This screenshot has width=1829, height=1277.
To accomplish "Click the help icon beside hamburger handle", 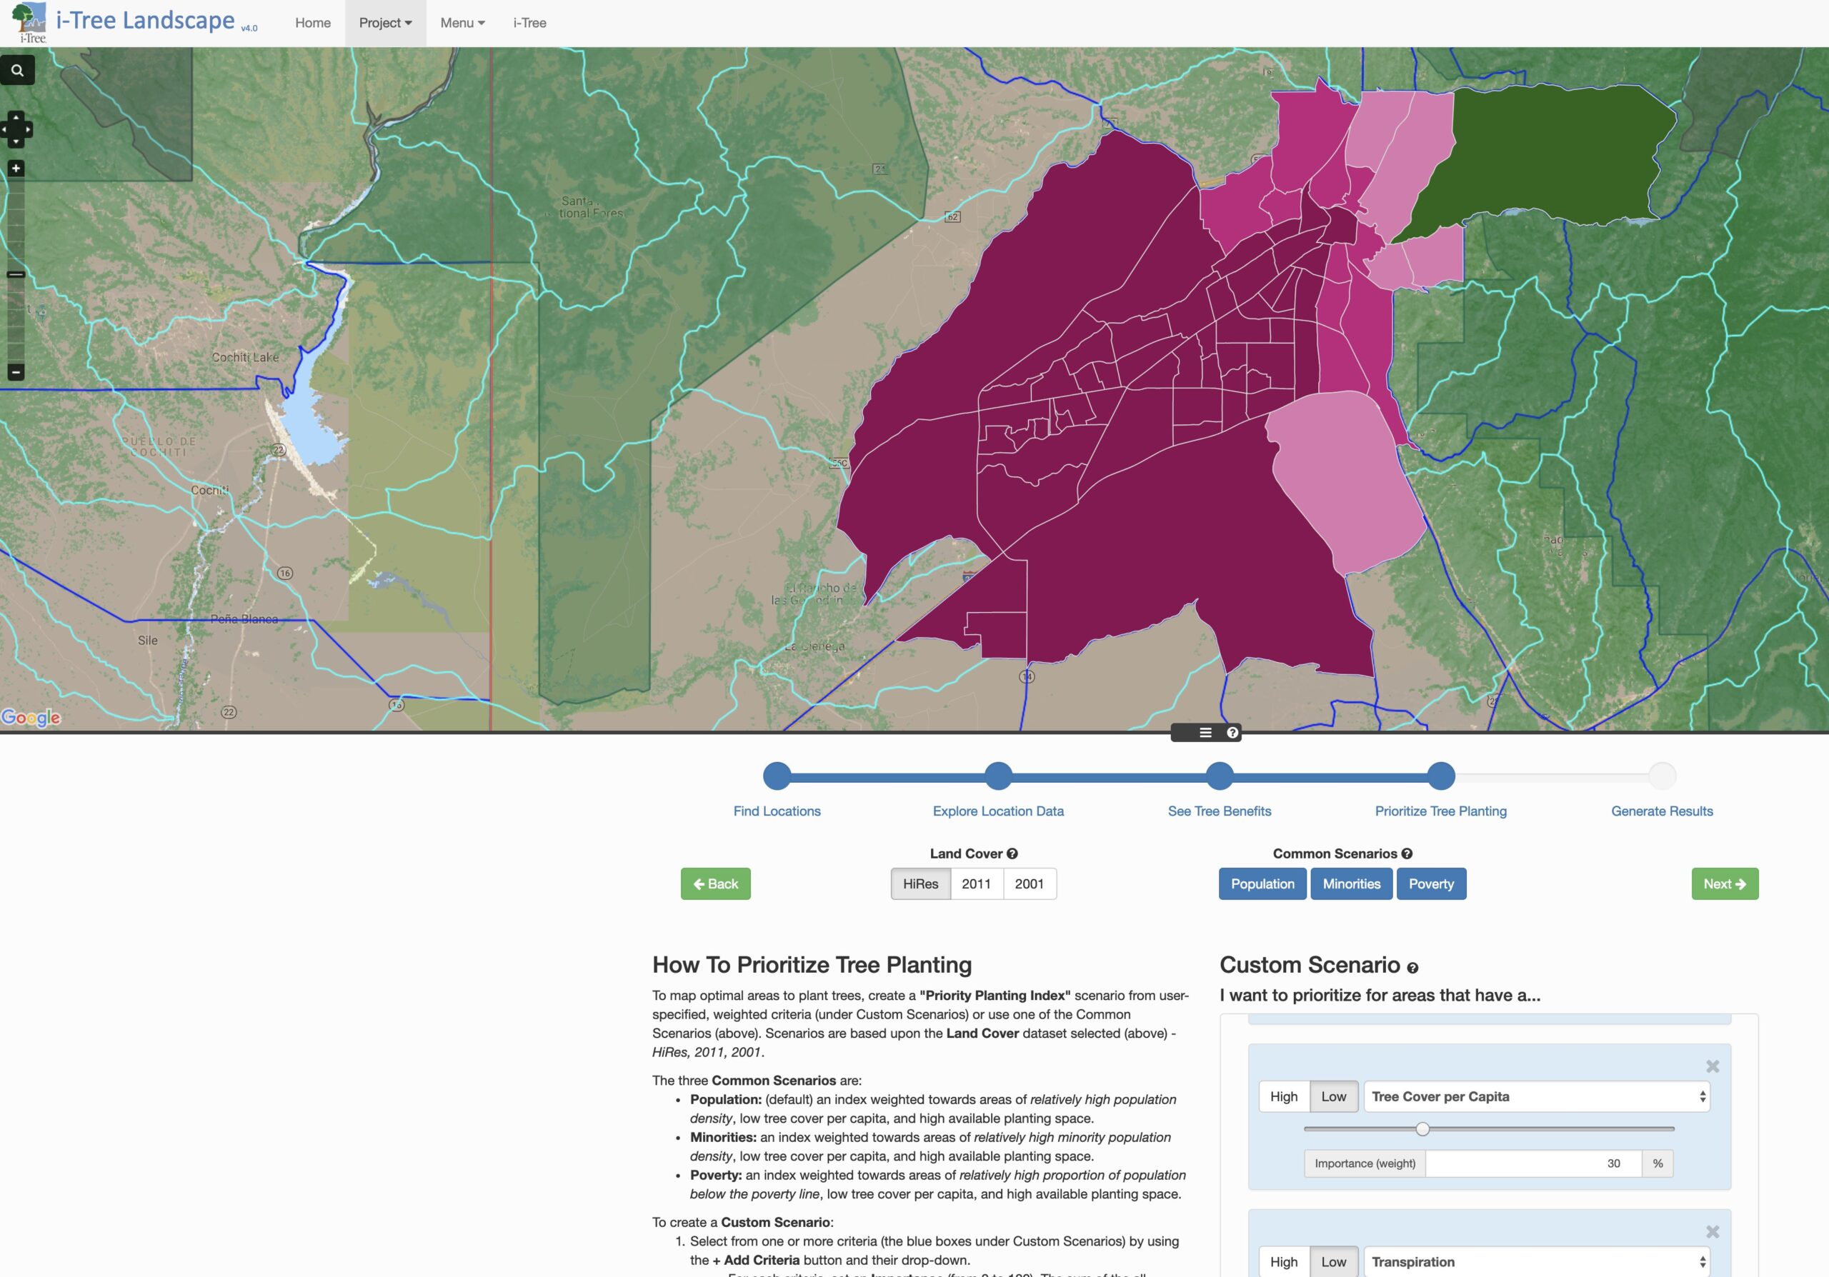I will click(1232, 733).
